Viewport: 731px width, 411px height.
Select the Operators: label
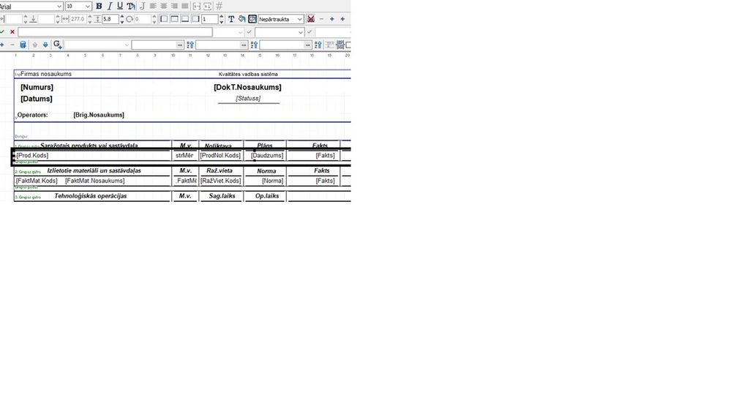33,115
